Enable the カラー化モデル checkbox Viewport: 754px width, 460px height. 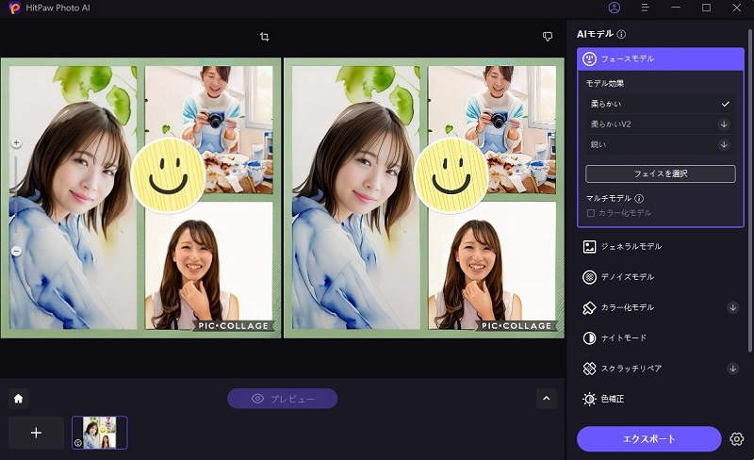pos(591,213)
